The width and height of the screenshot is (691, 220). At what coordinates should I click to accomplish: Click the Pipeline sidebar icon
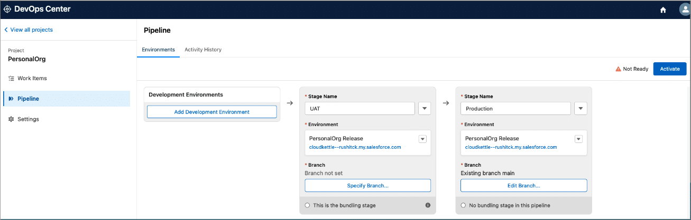pyautogui.click(x=11, y=99)
